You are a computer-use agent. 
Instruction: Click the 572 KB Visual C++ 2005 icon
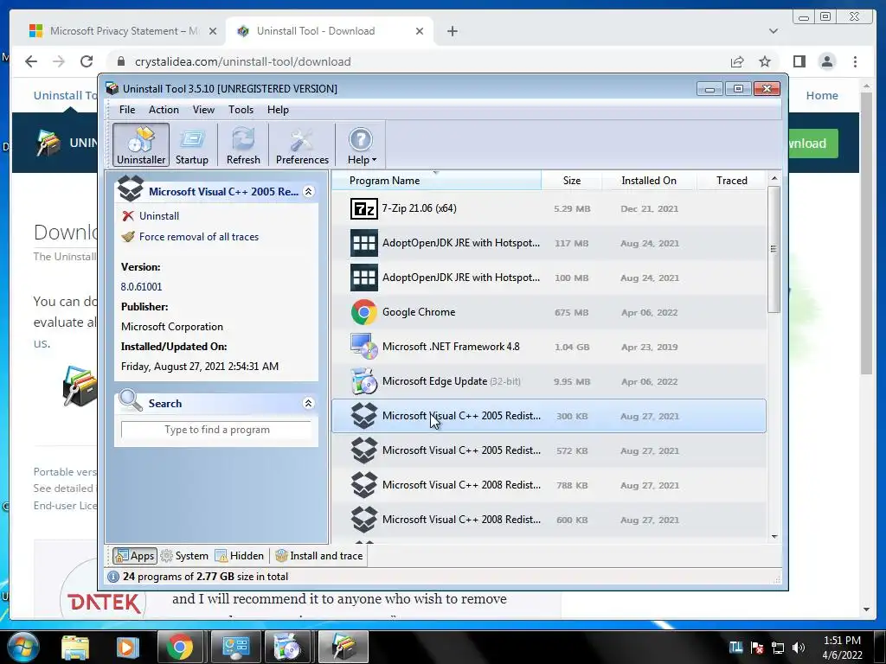(364, 450)
